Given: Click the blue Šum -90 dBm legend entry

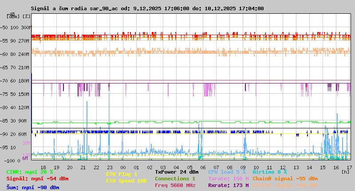Looking at the screenshot, I should [33, 187].
